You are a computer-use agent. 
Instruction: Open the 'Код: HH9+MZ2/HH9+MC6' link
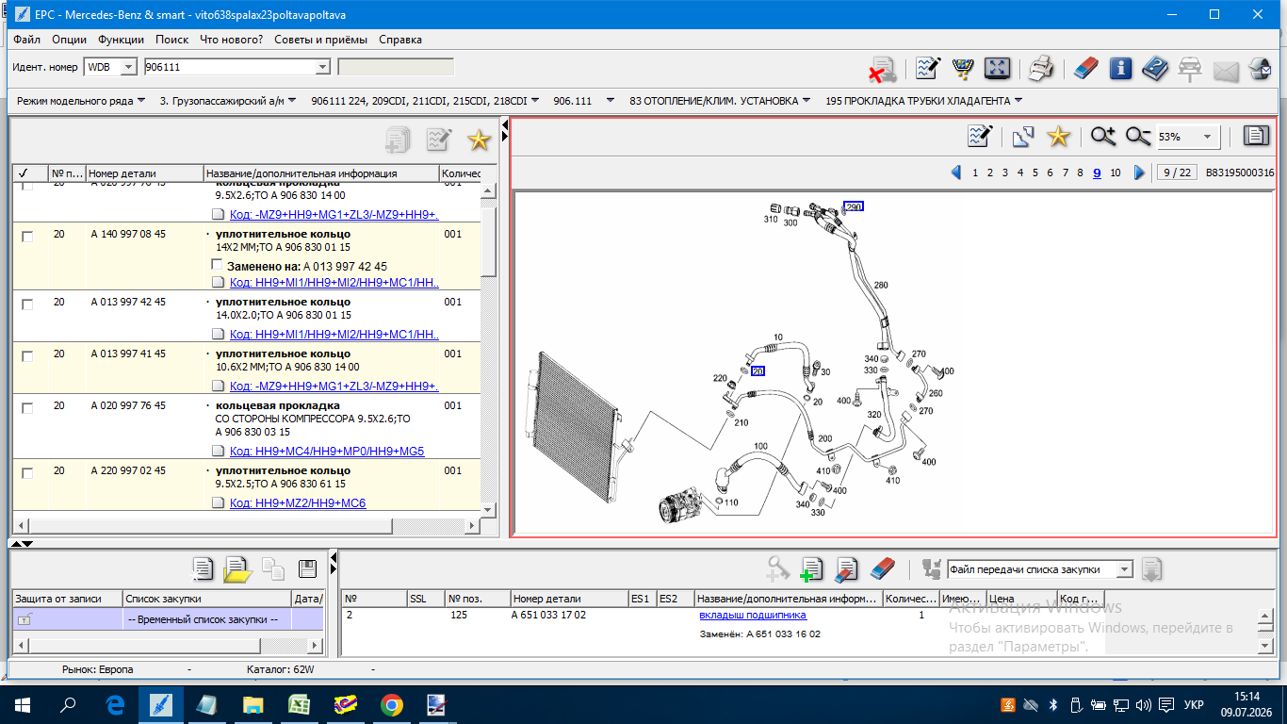[x=298, y=503]
